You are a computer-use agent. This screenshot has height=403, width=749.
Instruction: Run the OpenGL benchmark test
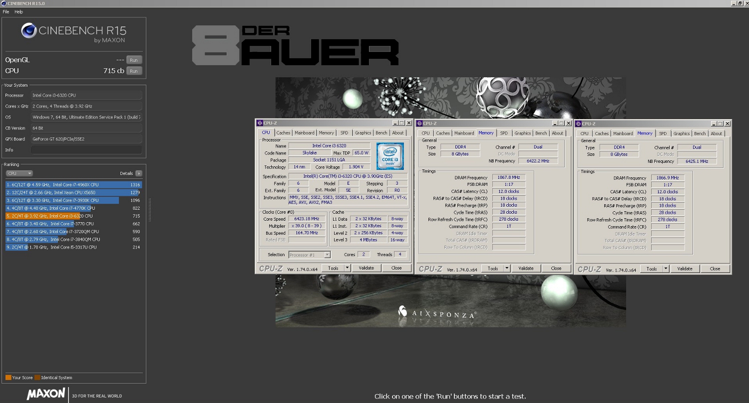pyautogui.click(x=134, y=60)
